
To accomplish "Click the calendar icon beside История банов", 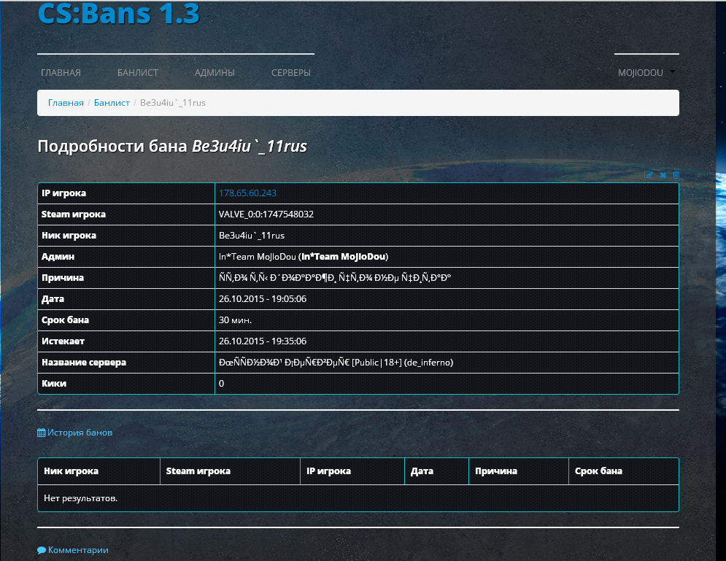I will (41, 433).
